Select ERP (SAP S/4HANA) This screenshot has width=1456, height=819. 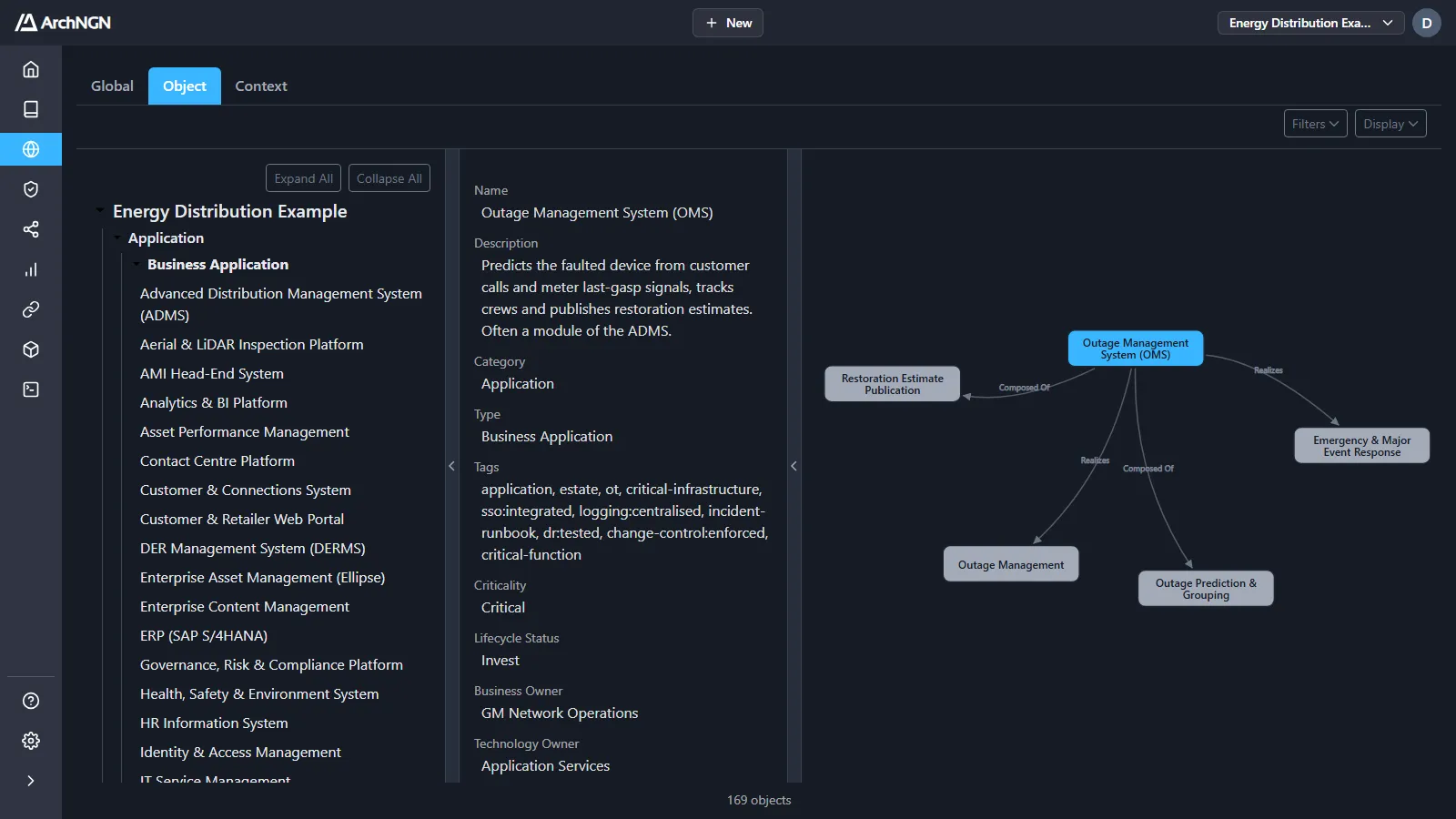pyautogui.click(x=204, y=635)
